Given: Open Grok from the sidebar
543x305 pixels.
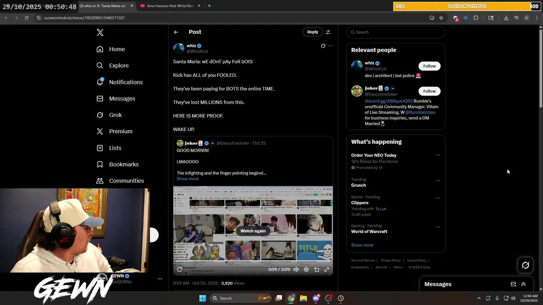Looking at the screenshot, I should click(x=109, y=115).
